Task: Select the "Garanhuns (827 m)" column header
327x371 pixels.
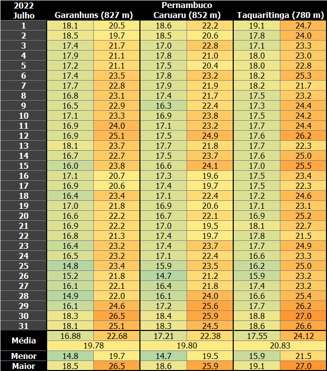Action: tap(94, 15)
